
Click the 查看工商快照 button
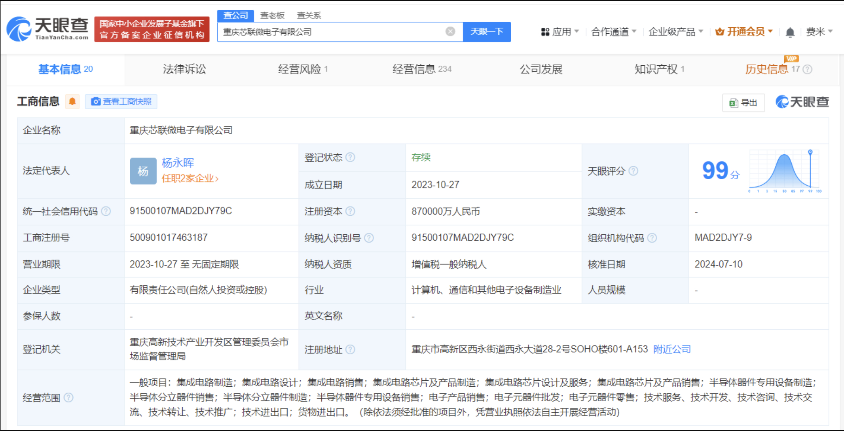click(121, 102)
